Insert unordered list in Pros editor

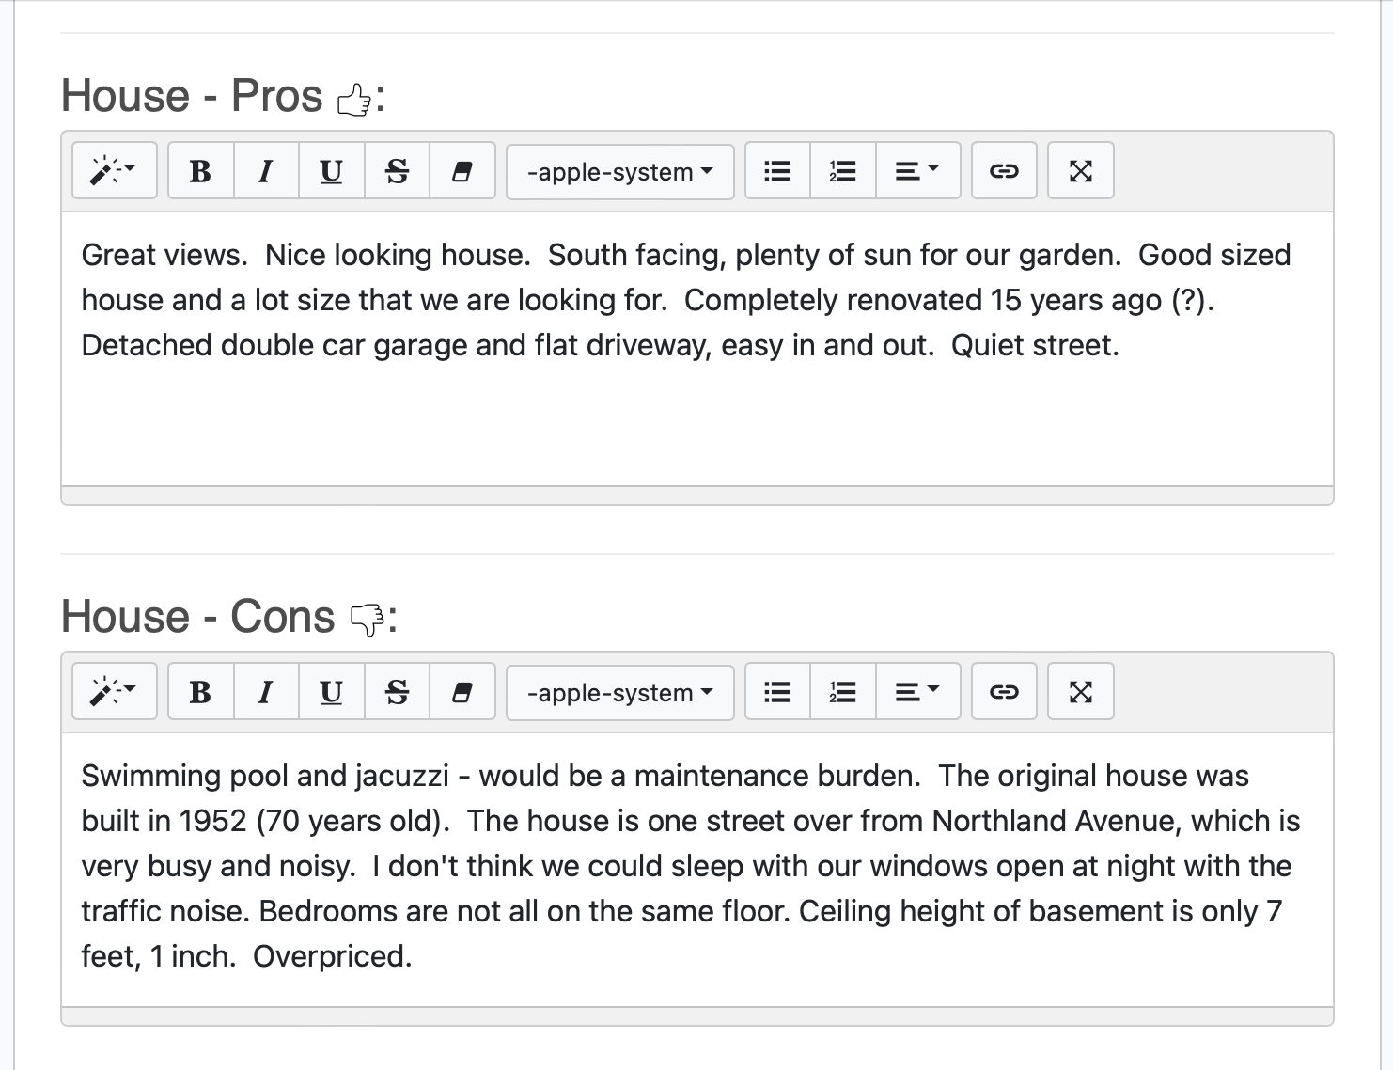[777, 171]
